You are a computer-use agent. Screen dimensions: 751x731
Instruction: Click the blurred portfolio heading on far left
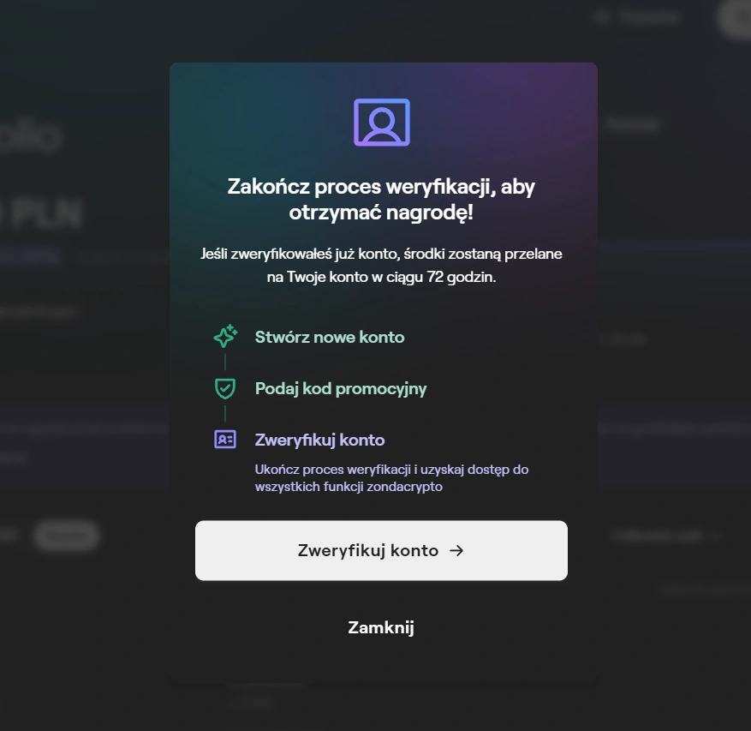coord(31,136)
